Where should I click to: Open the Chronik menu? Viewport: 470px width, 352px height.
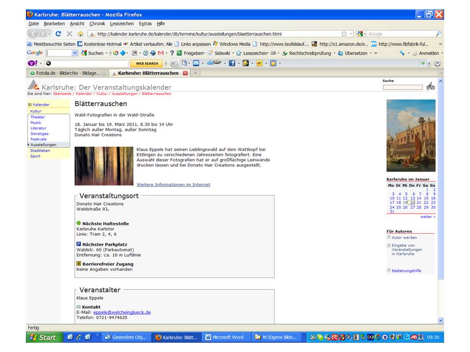(97, 23)
